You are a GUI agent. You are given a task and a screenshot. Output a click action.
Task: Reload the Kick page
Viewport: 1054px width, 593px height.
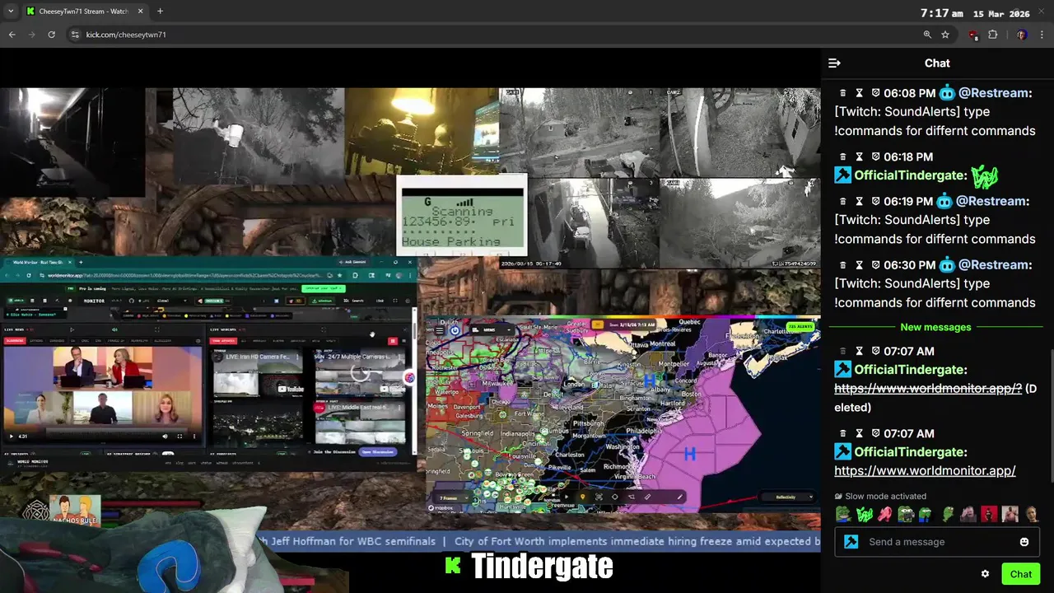pyautogui.click(x=51, y=35)
